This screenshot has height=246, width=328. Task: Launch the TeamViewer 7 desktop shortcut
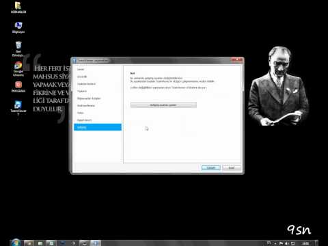(18, 108)
